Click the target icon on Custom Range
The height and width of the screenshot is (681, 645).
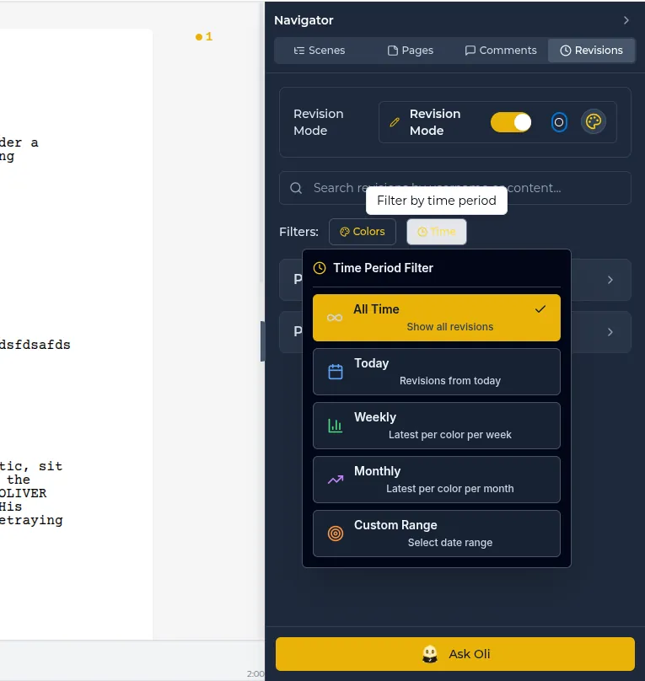336,534
